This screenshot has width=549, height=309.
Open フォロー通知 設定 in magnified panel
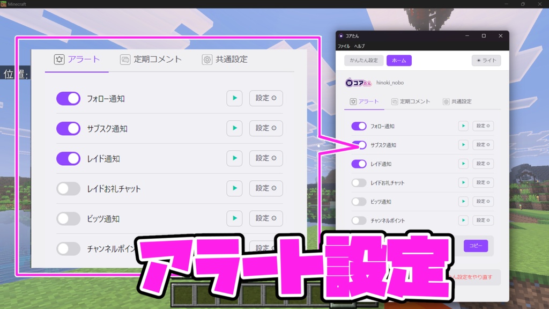[266, 98]
